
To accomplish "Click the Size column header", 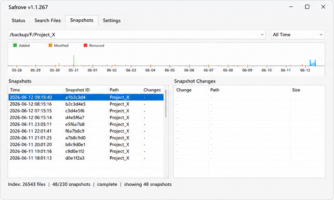I will (x=307, y=90).
